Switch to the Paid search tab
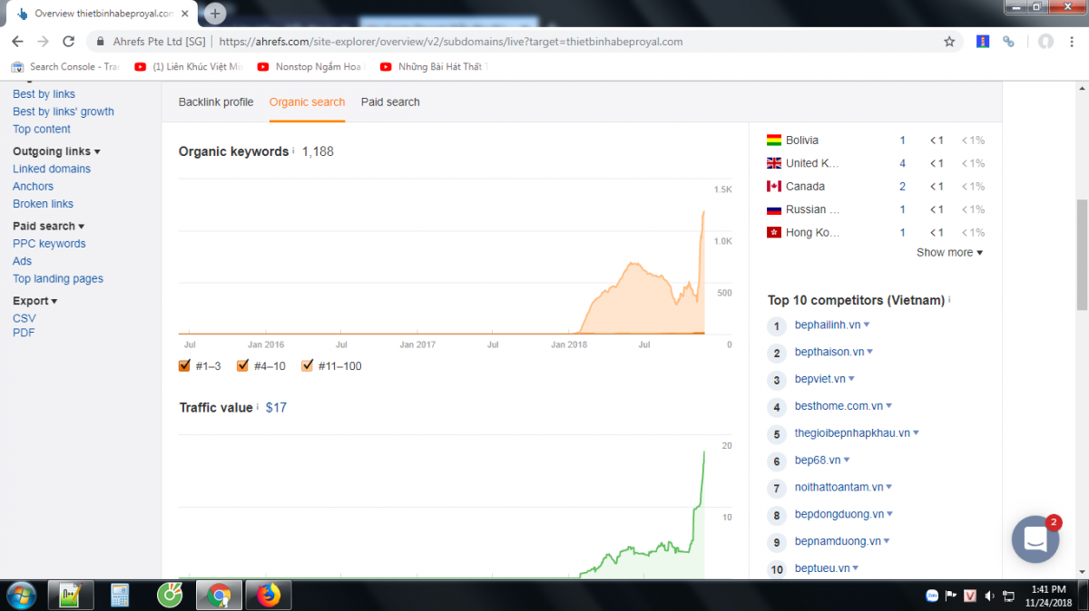1089x611 pixels. tap(390, 102)
